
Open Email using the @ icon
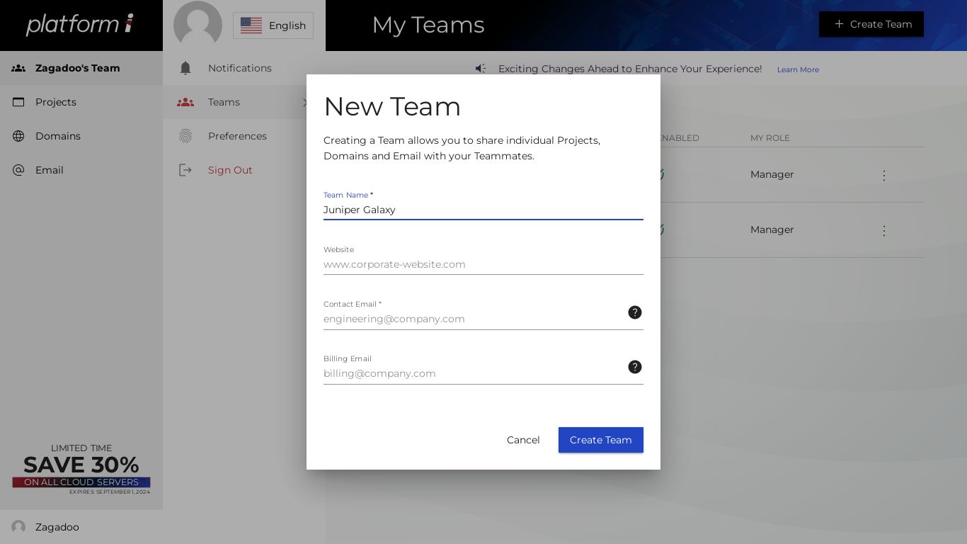coord(19,170)
